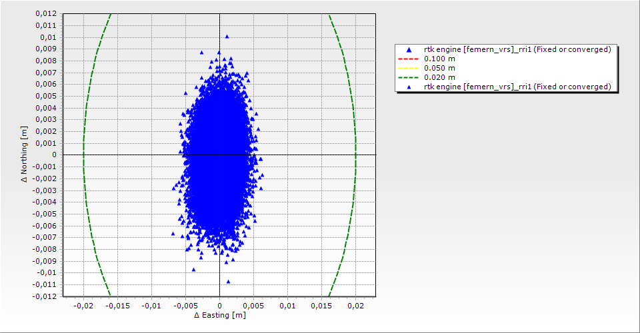This screenshot has width=640, height=333.
Task: Click the 0,012 tick label atop Northing axis
Action: [46, 13]
